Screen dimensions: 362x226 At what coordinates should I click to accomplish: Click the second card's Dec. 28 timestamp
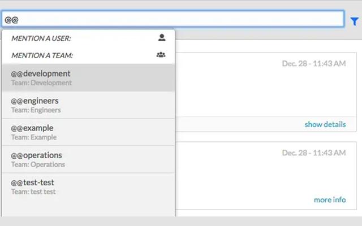[x=313, y=153]
